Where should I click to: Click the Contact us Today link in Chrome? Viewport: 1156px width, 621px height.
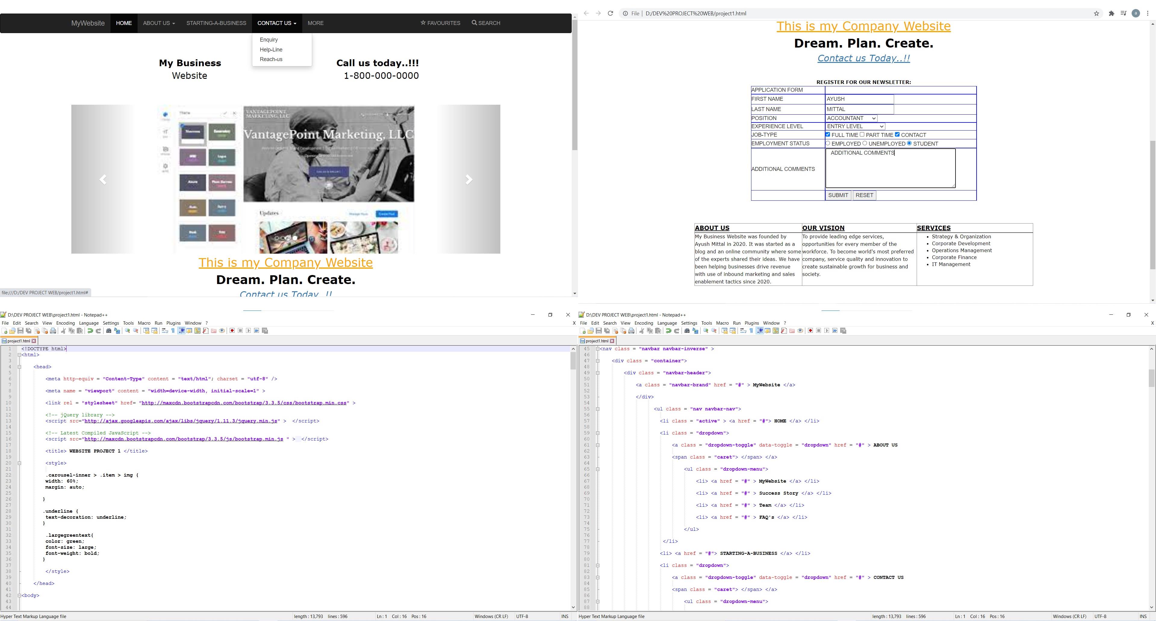tap(863, 58)
